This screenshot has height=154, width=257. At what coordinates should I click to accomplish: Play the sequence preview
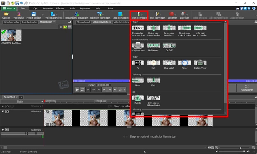pos(77,89)
